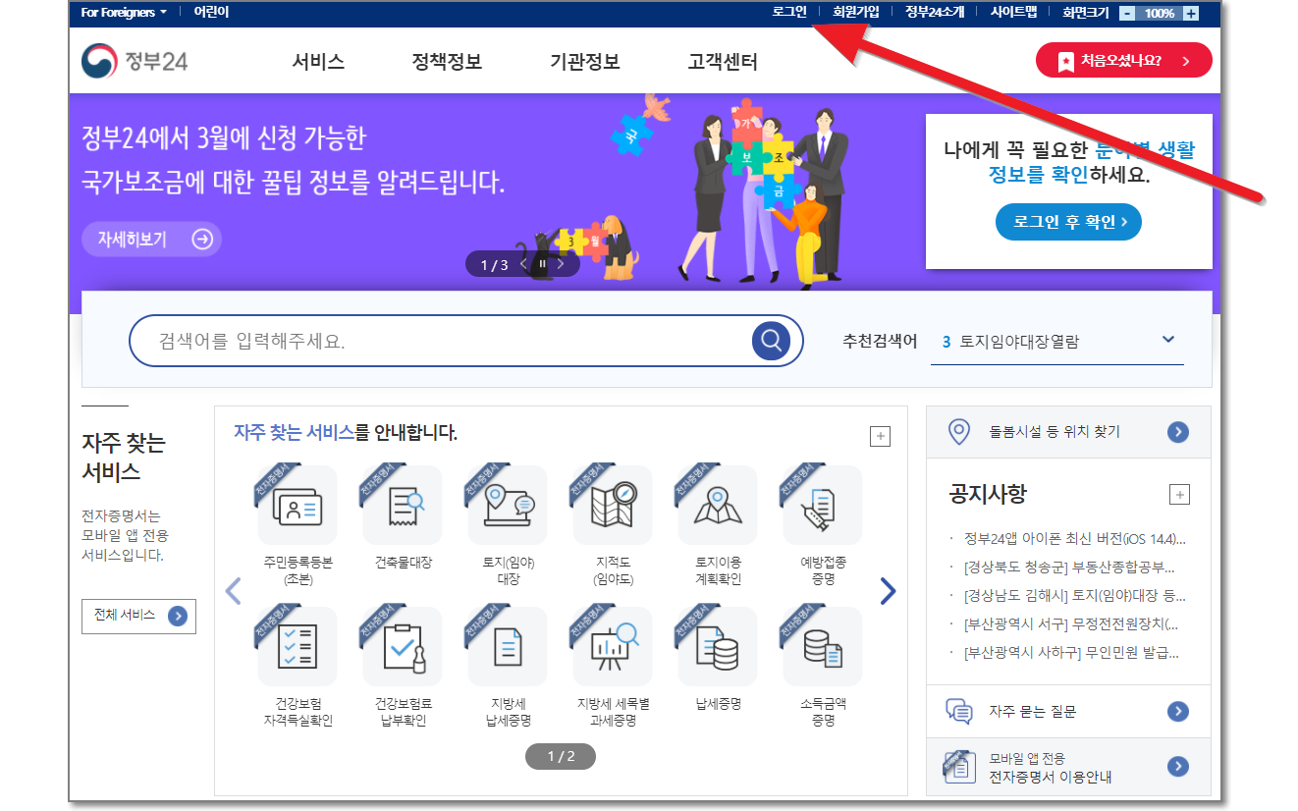The height and width of the screenshot is (811, 1298).
Task: Click the 정부24소개 link
Action: [x=935, y=12]
